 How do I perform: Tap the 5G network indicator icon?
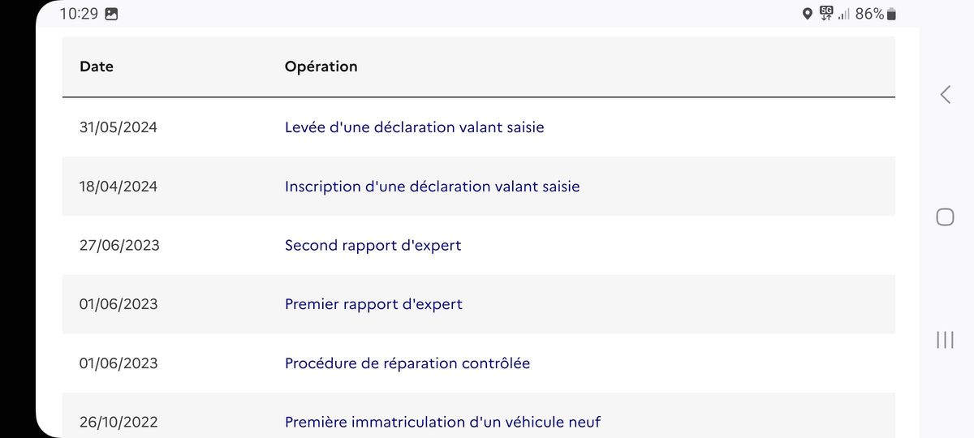coord(826,13)
